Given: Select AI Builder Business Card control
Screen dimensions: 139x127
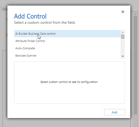Looking at the screenshot, I should tap(67, 34).
